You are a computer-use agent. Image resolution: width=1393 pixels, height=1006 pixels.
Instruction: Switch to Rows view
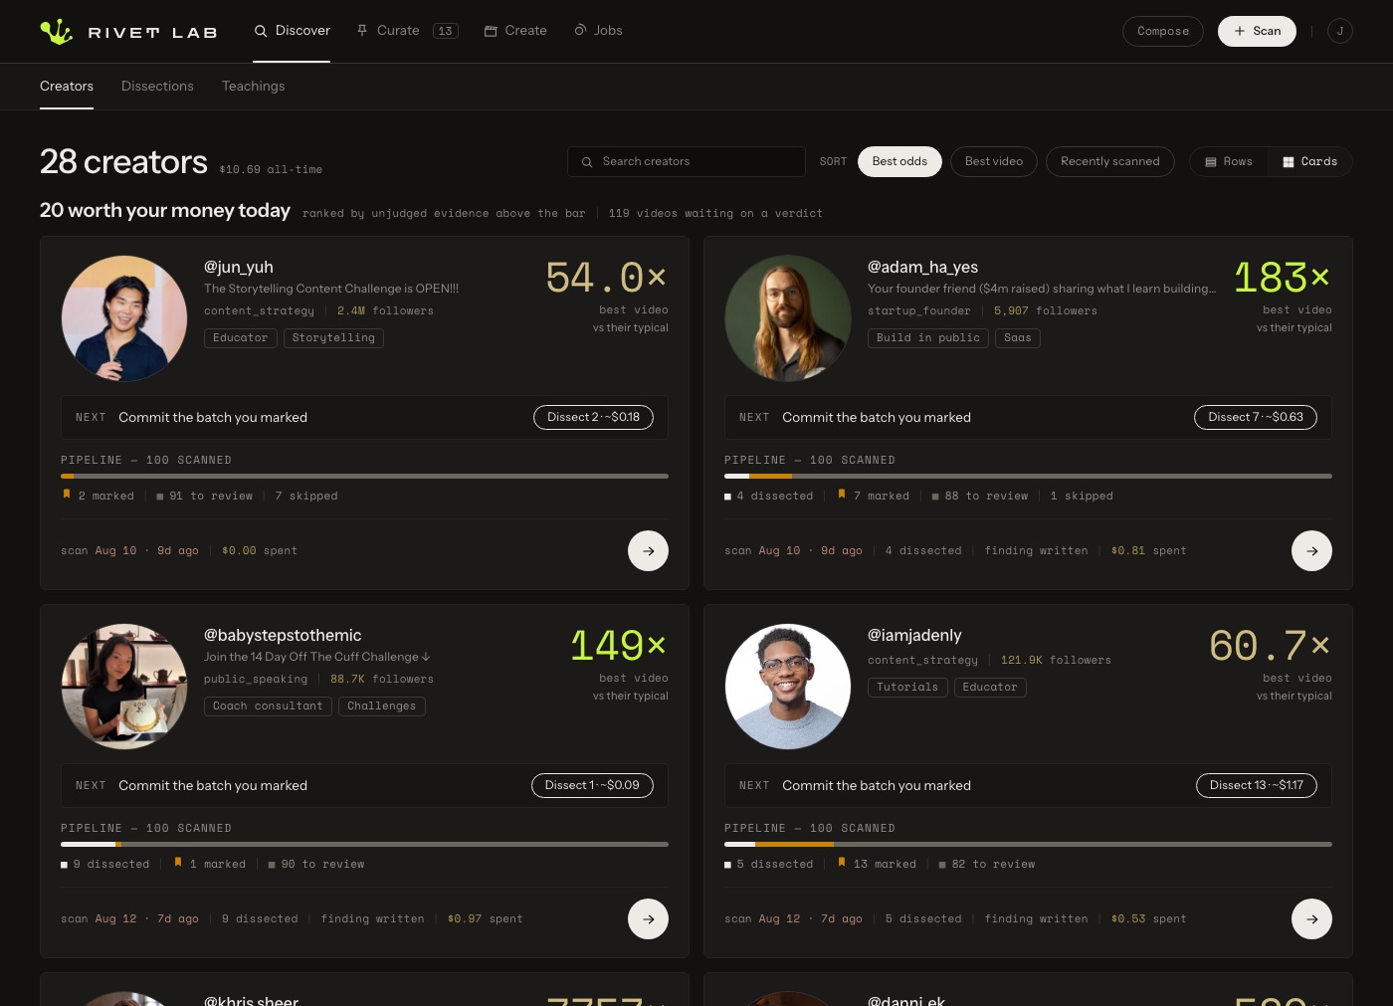point(1229,161)
